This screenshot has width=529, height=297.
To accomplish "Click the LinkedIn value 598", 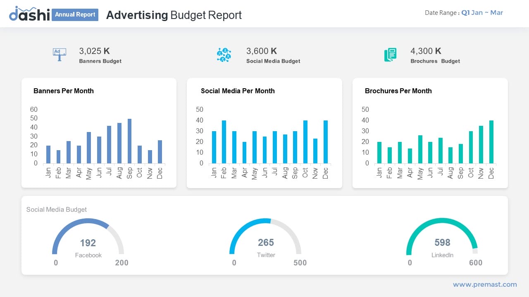I will coord(443,243).
